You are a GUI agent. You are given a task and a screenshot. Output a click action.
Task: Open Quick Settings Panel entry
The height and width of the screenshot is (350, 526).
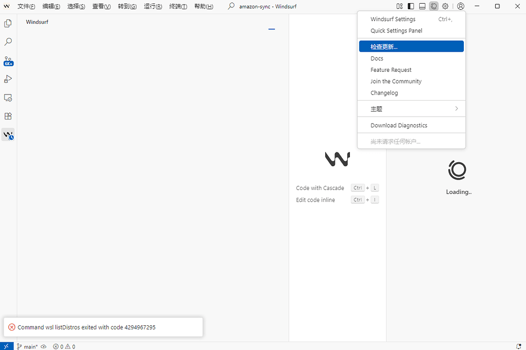411,30
